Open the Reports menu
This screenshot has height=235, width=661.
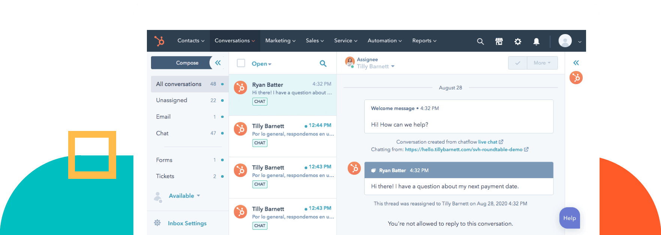[424, 41]
